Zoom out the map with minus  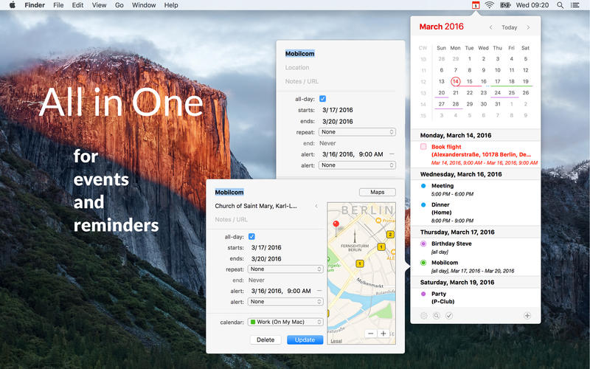click(371, 334)
